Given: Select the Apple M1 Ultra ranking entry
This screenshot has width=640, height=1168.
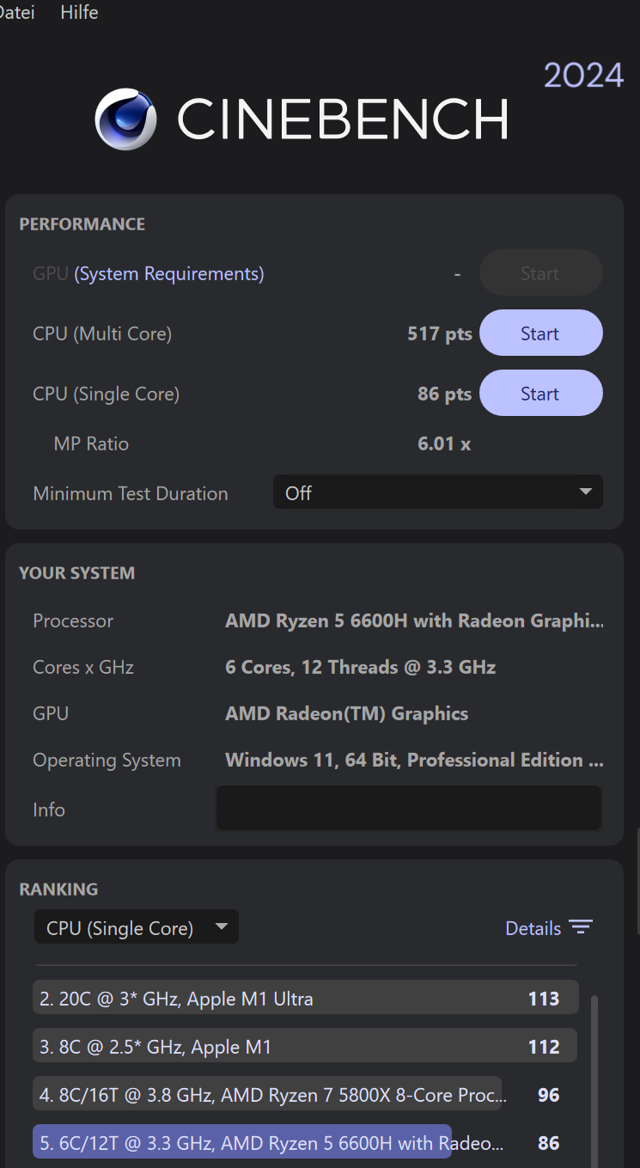Looking at the screenshot, I should tap(306, 998).
